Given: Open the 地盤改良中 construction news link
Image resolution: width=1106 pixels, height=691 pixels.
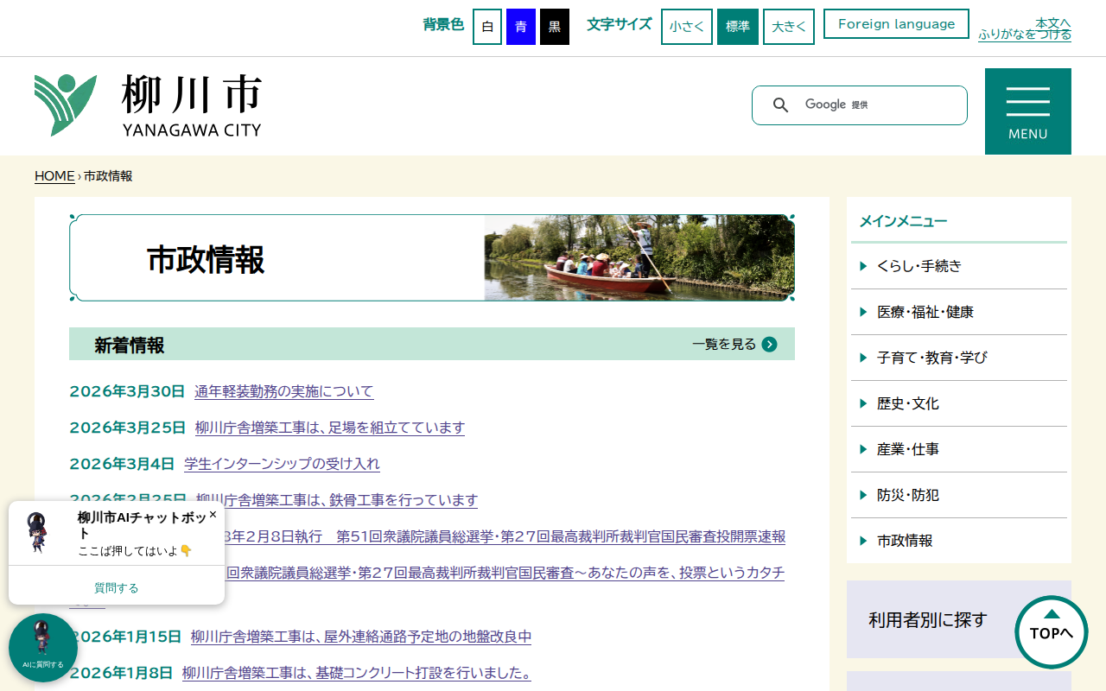Looking at the screenshot, I should point(361,637).
